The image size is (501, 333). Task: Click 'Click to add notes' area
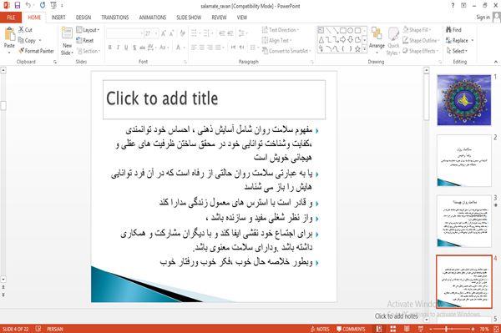(x=396, y=316)
